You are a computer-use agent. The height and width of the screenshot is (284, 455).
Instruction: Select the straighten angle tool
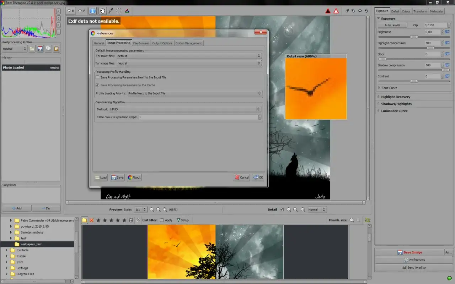pyautogui.click(x=127, y=11)
